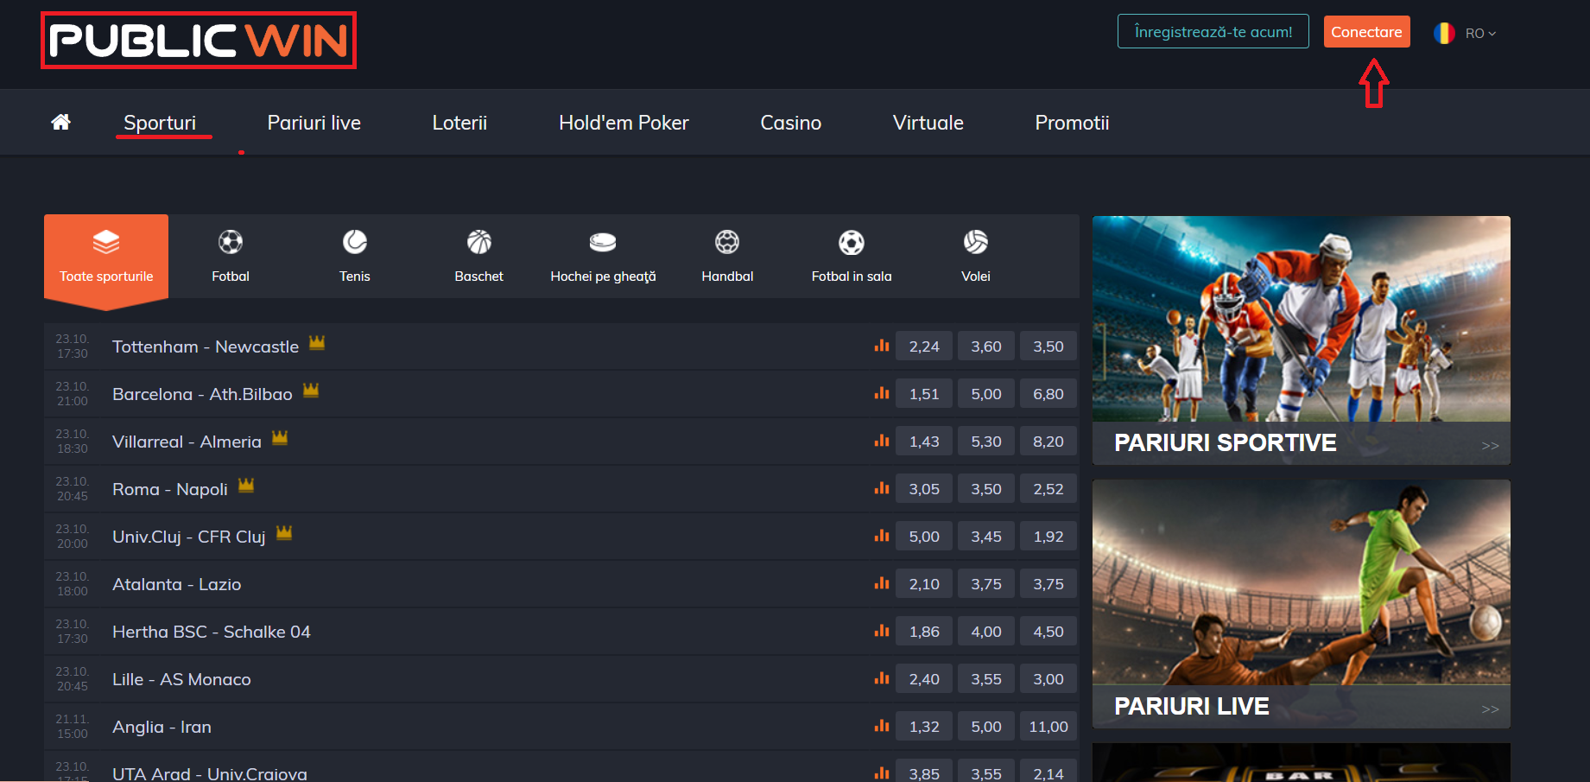Screen dimensions: 1590x782
Task: Select odds 8,20 for Almeria win
Action: coord(1048,441)
